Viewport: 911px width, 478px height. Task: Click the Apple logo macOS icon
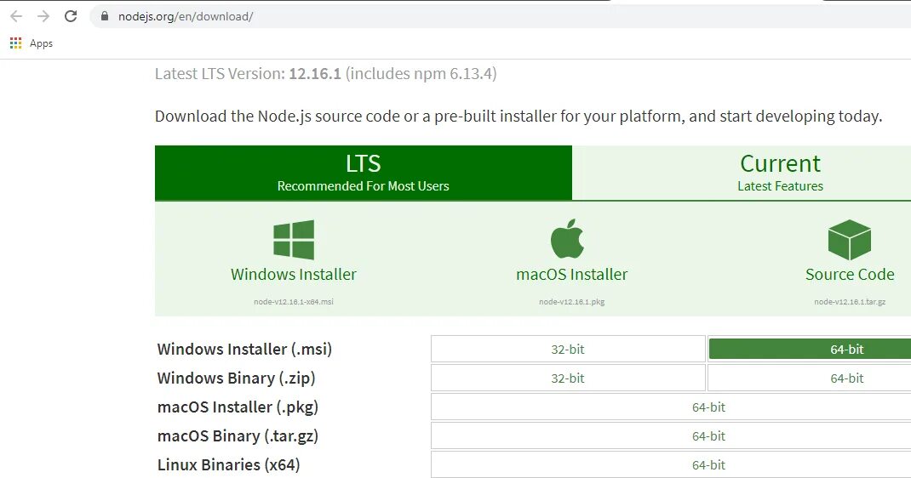point(567,238)
